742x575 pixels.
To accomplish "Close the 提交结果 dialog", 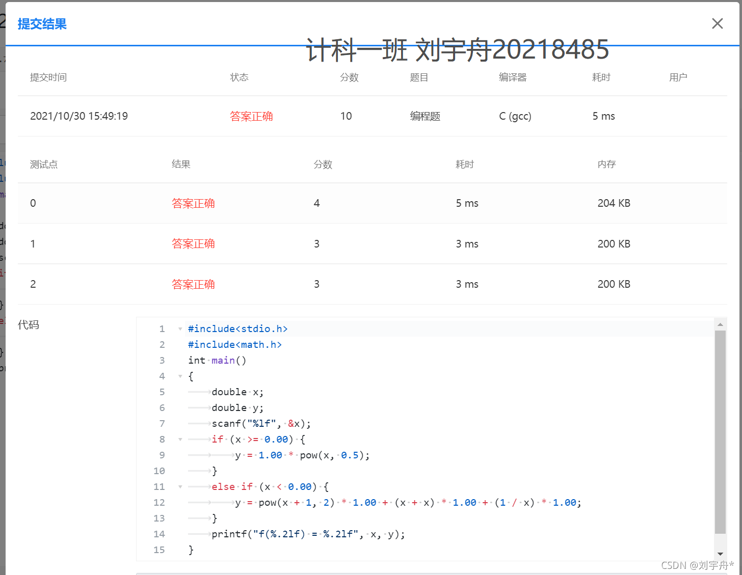I will click(717, 23).
